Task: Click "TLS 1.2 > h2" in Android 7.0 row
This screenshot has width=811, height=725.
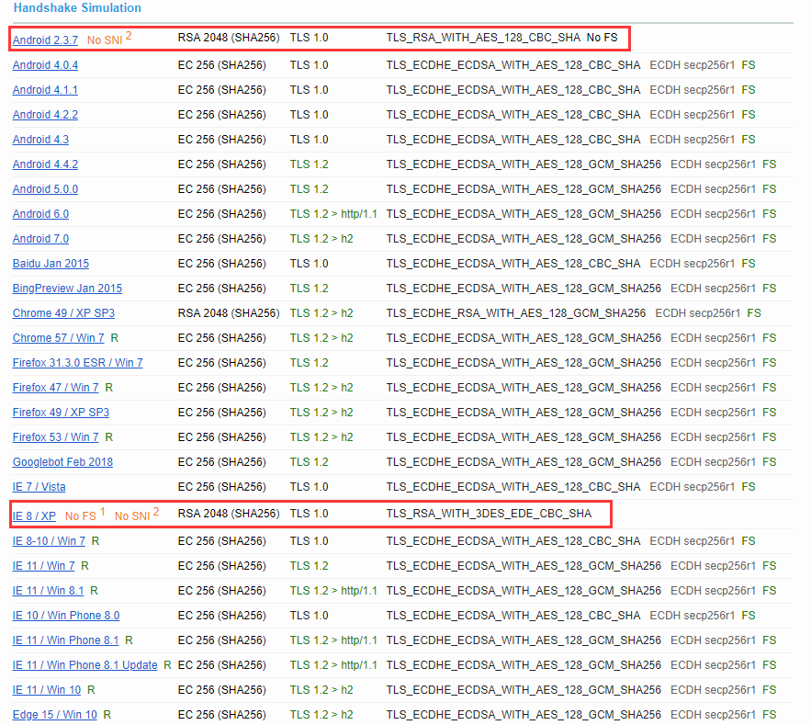Action: [x=321, y=239]
